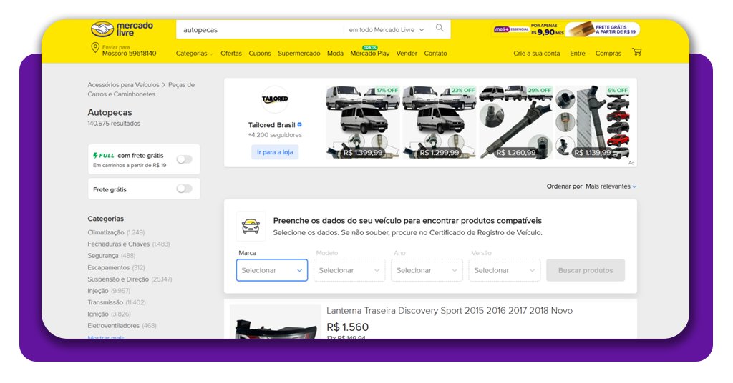Open the Ano Selecionar dropdown

click(427, 270)
